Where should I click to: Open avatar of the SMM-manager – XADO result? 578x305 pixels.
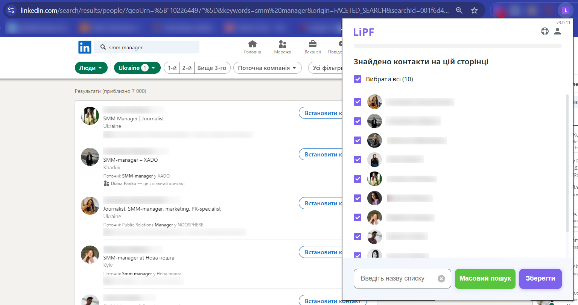point(90,157)
